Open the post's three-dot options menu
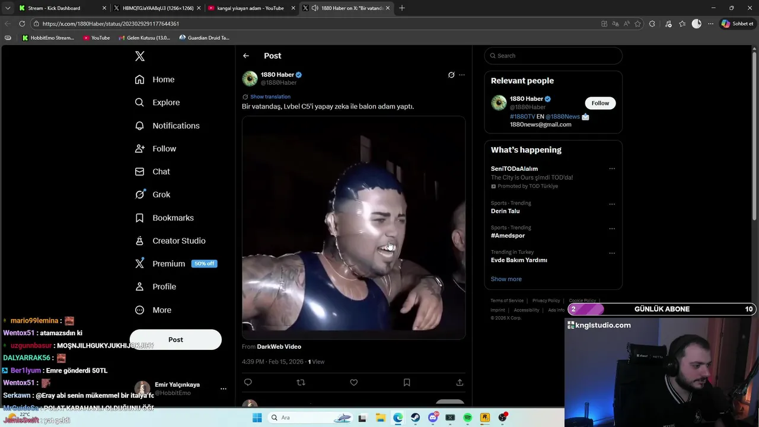This screenshot has height=427, width=759. click(462, 75)
